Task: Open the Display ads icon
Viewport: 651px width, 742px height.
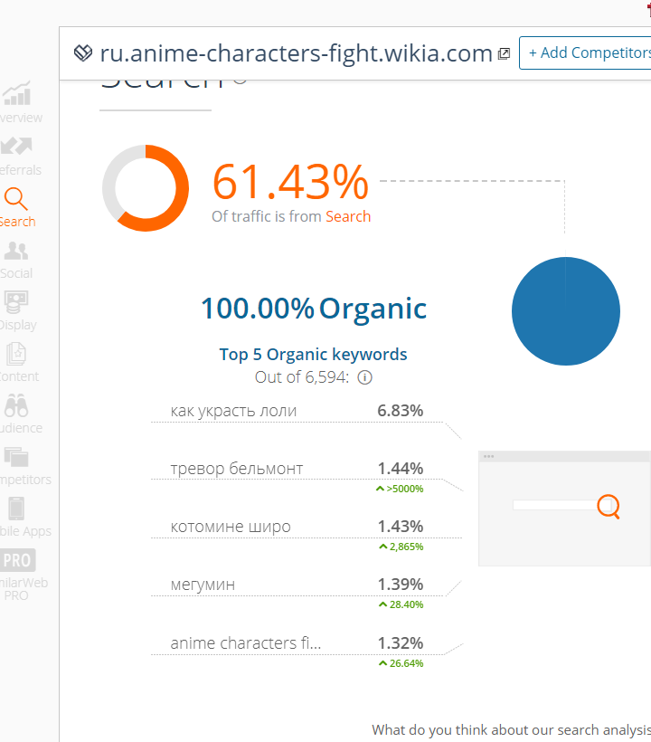Action: [16, 302]
